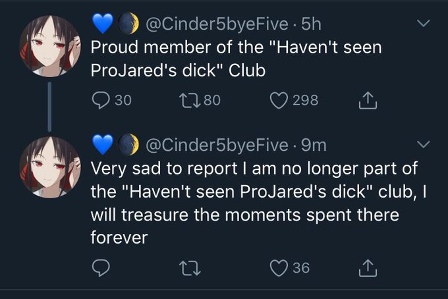Expand the second tweet's options chevron
The image size is (448, 299).
click(x=424, y=143)
